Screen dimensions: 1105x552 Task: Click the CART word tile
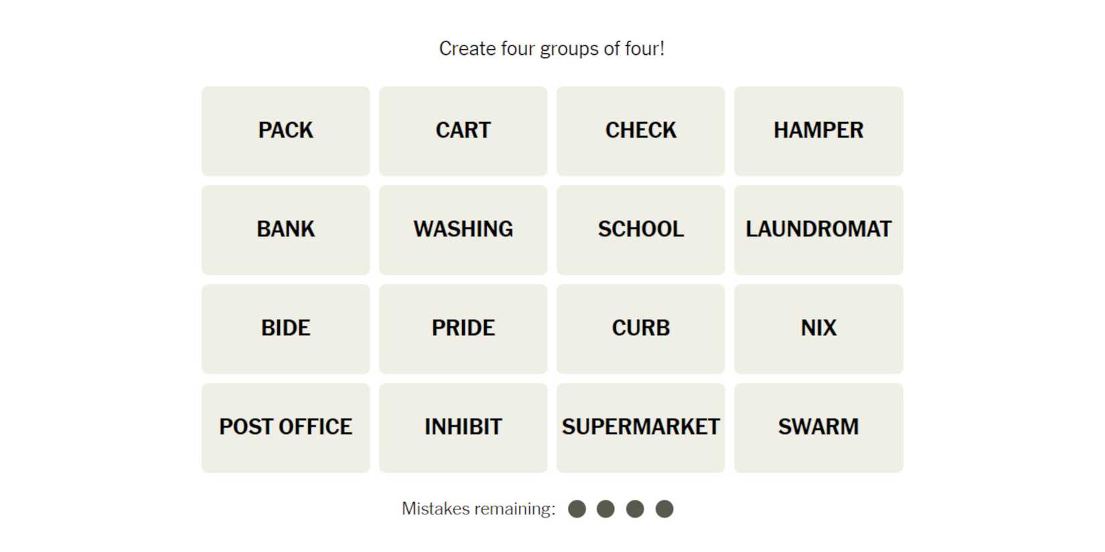(x=463, y=130)
